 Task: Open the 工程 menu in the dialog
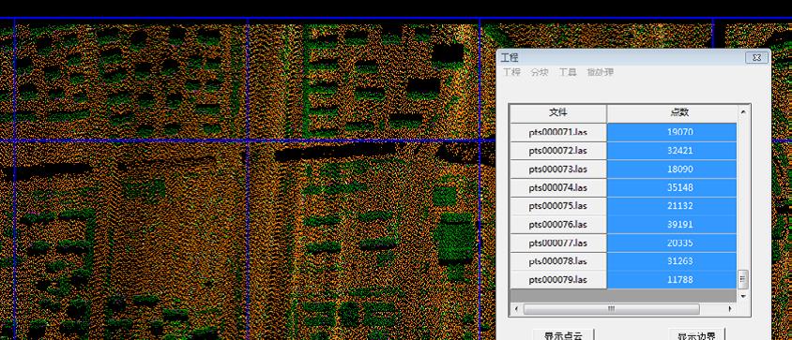(x=511, y=72)
